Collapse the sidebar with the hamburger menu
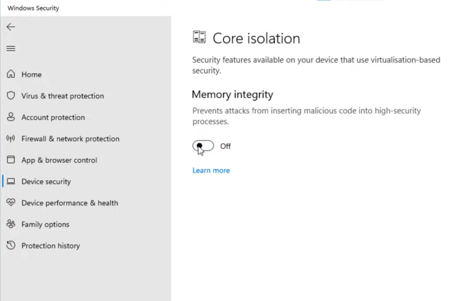The width and height of the screenshot is (475, 301). [11, 49]
